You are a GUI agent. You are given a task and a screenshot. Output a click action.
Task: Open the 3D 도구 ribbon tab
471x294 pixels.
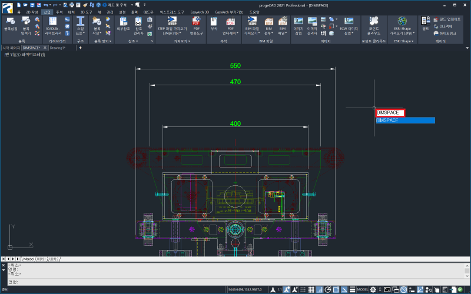pos(86,12)
